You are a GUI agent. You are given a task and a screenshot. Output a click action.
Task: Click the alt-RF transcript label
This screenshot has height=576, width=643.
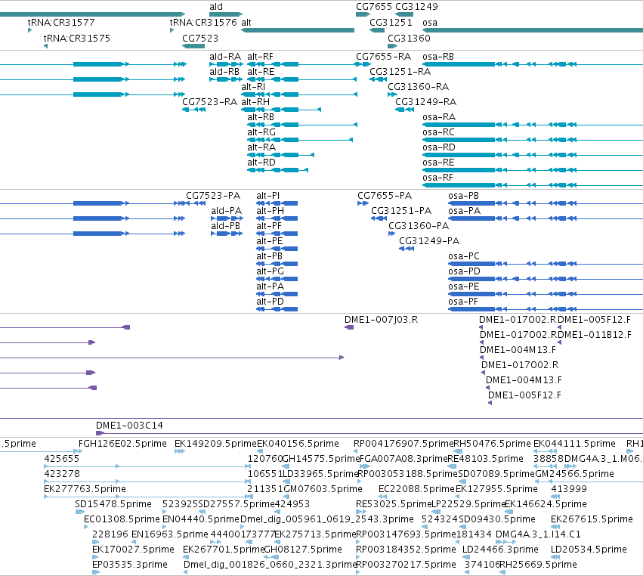click(x=260, y=57)
